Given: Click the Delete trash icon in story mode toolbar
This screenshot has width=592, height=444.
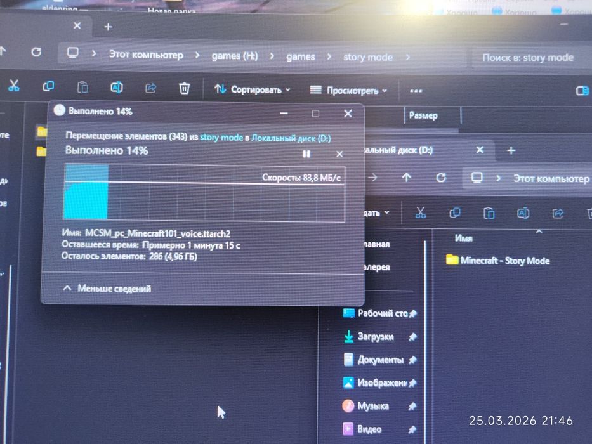Looking at the screenshot, I should 184,89.
